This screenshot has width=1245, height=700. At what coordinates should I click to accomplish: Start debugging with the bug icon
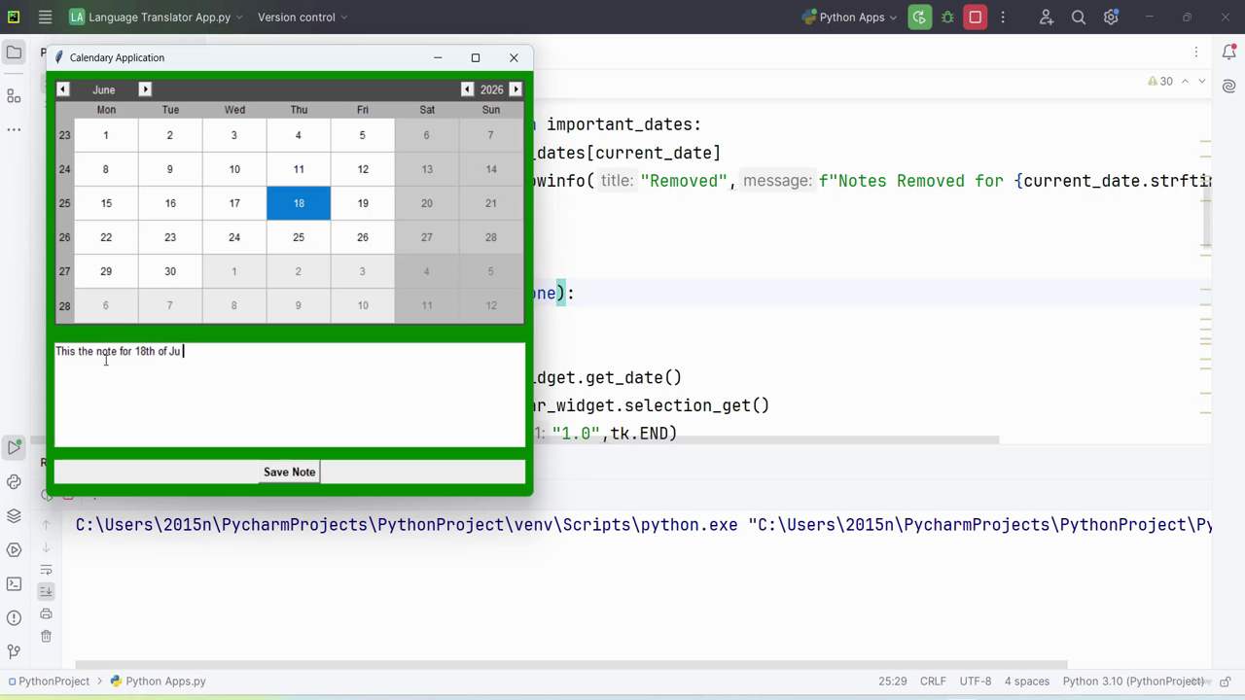[x=947, y=17]
